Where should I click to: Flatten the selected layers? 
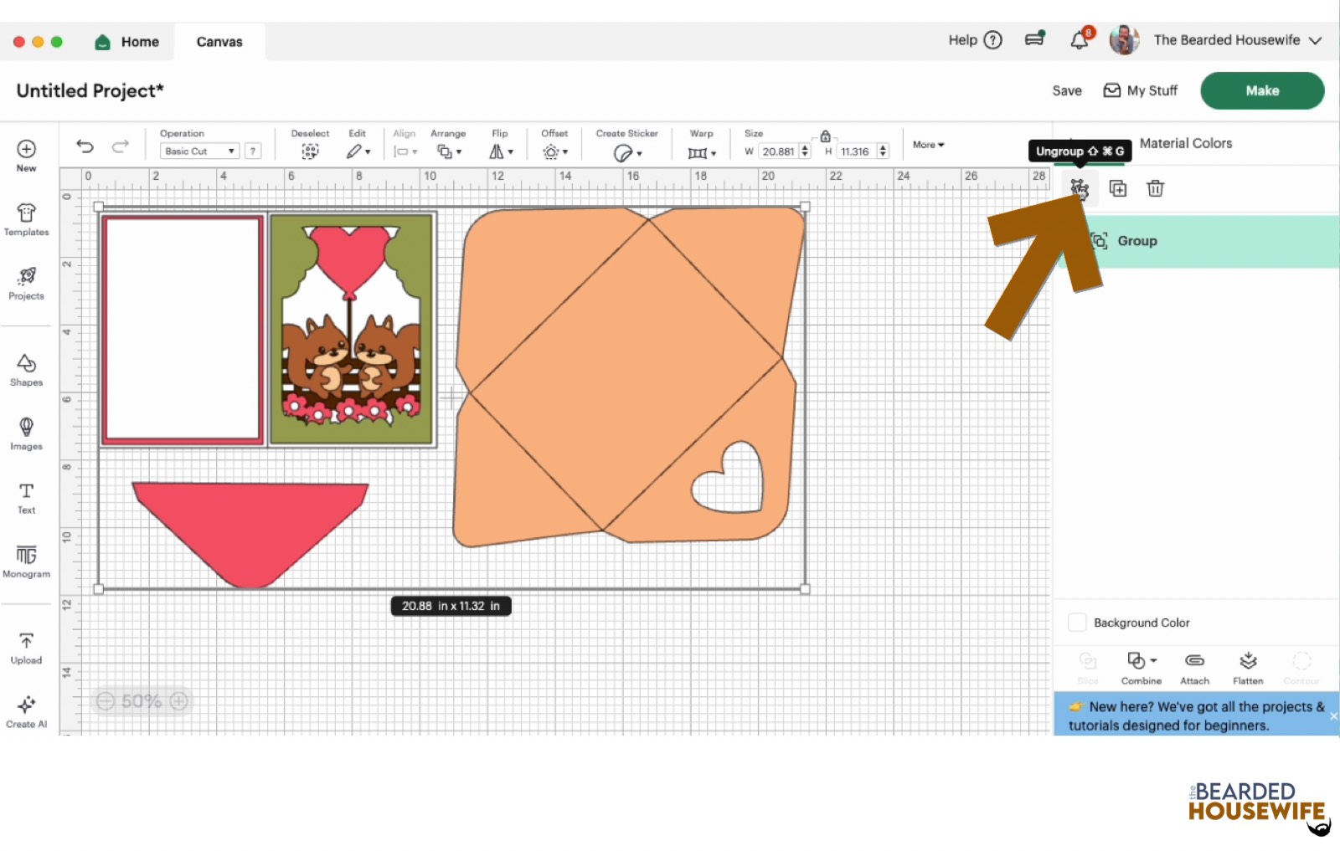click(1248, 667)
